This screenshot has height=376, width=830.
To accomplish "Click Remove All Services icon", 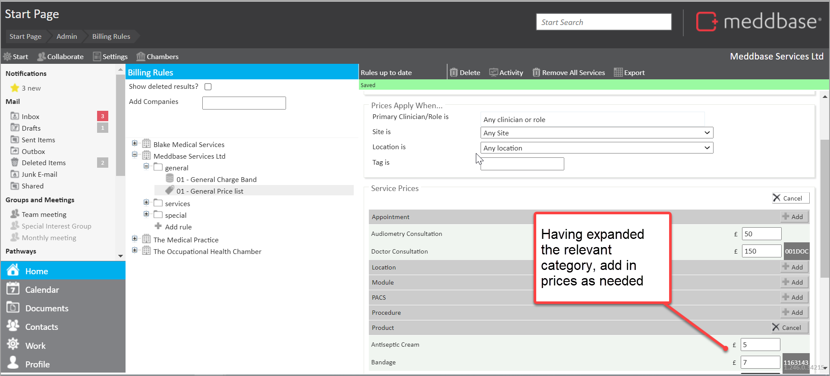I will click(536, 72).
